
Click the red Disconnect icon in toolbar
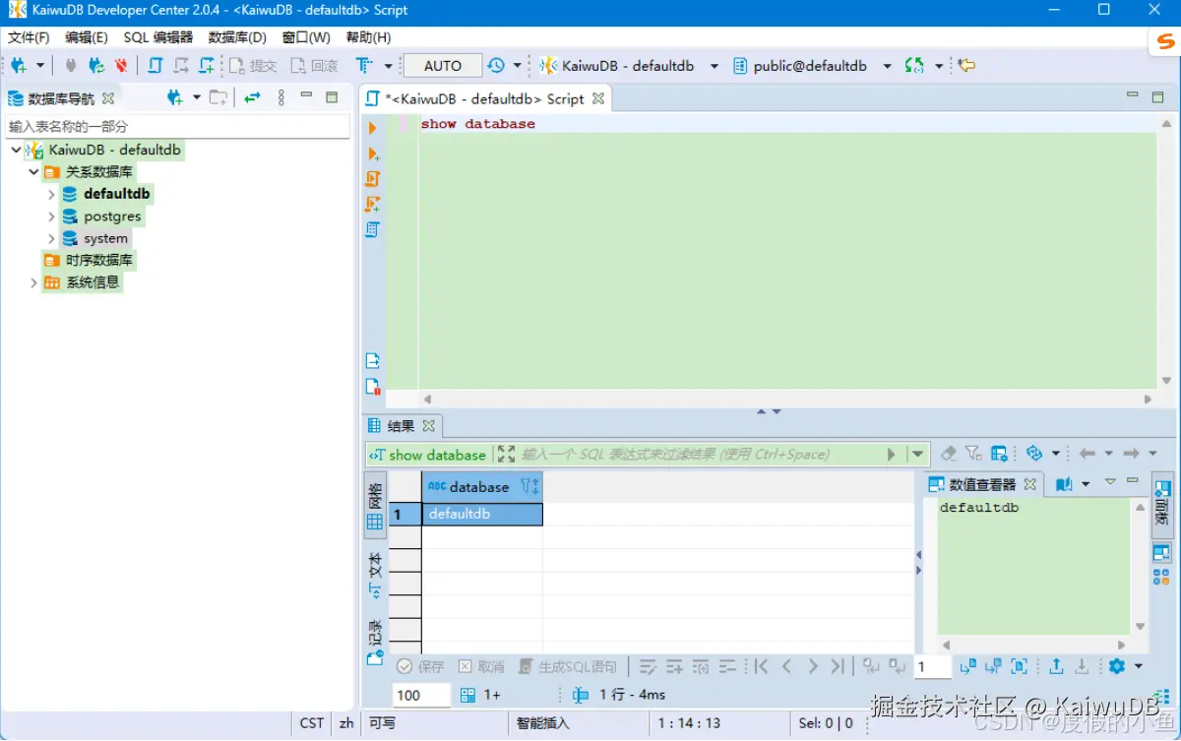pos(121,66)
